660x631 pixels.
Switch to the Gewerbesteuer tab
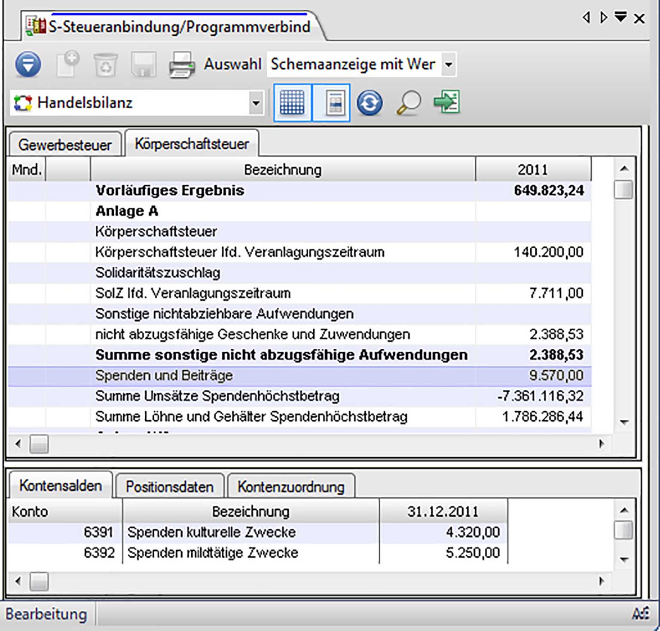coord(65,145)
